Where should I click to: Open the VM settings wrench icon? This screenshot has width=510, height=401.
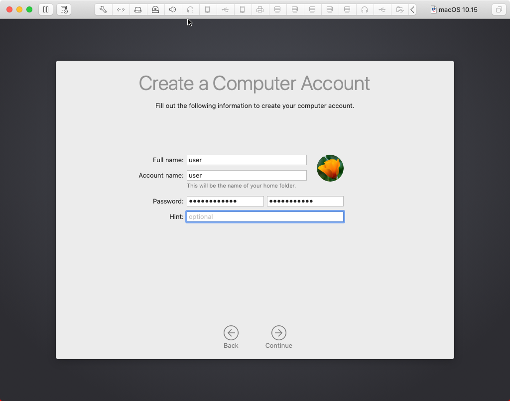pyautogui.click(x=103, y=9)
